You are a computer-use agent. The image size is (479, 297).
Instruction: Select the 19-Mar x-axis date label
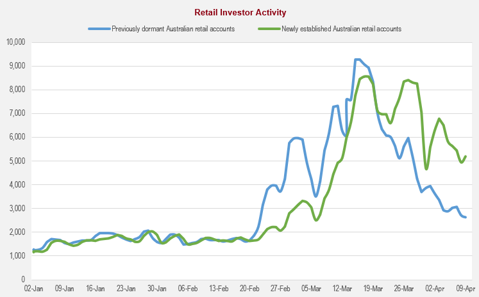pos(373,289)
